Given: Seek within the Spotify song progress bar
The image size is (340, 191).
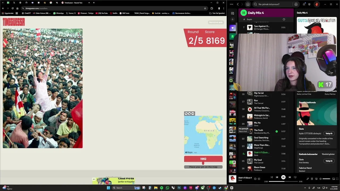Looking at the screenshot, I should (x=283, y=181).
